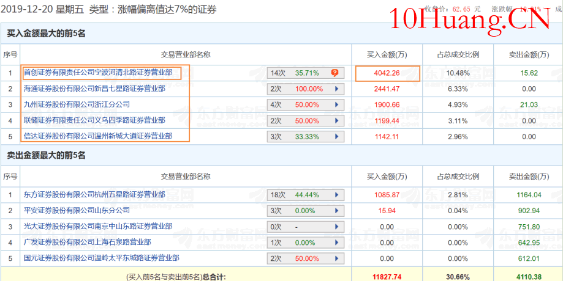Open 信达证券温州新城大道证券营业部 link

click(98, 136)
